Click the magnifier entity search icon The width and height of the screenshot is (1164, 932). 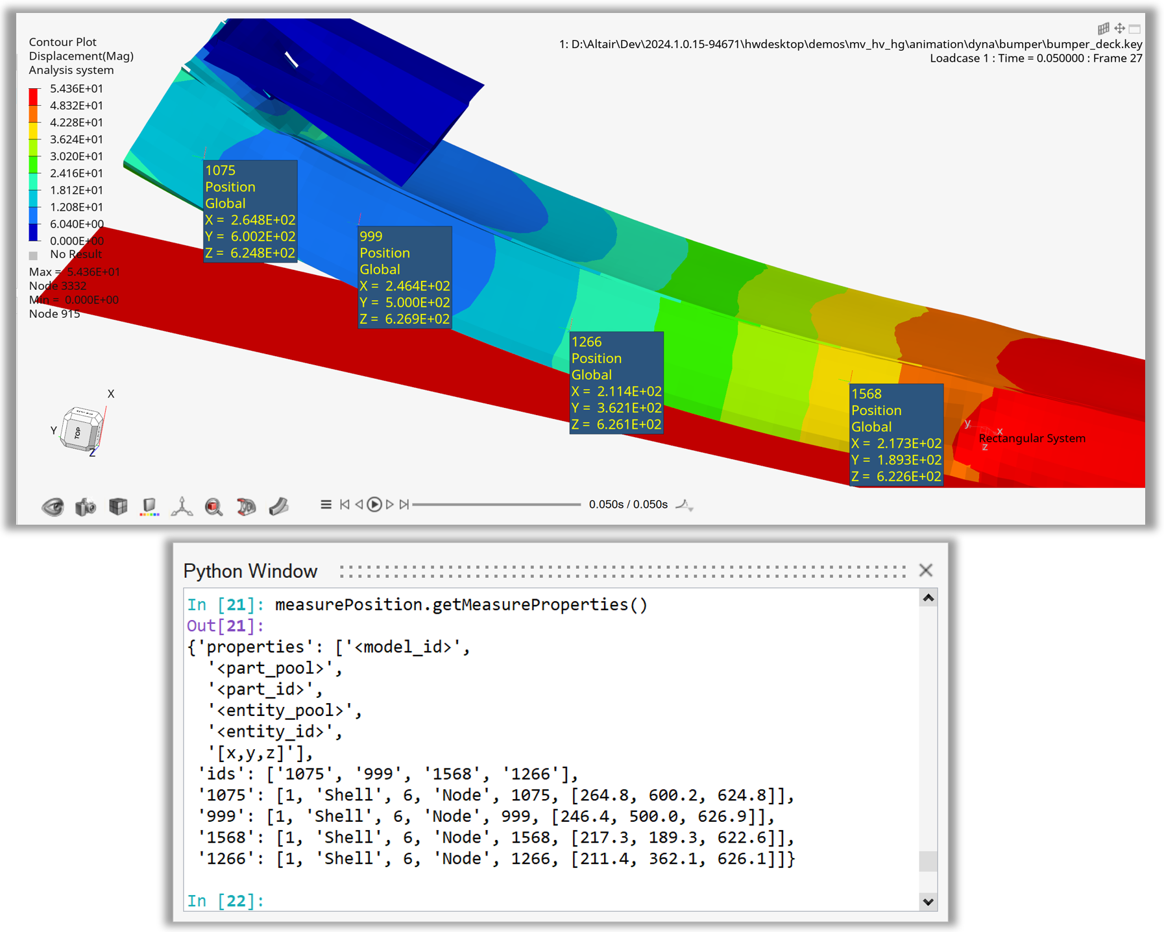coord(213,507)
